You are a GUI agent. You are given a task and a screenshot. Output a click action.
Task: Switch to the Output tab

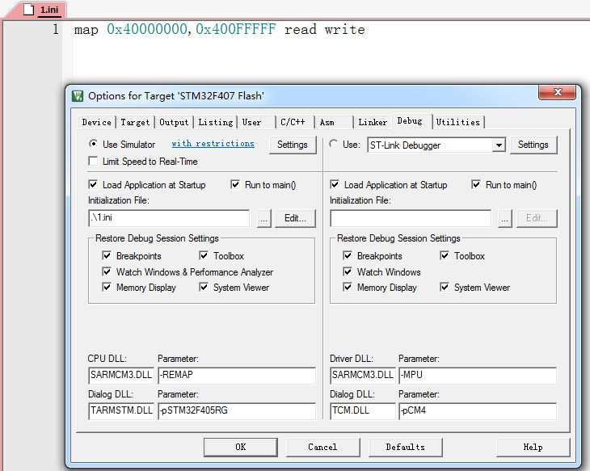coord(174,122)
